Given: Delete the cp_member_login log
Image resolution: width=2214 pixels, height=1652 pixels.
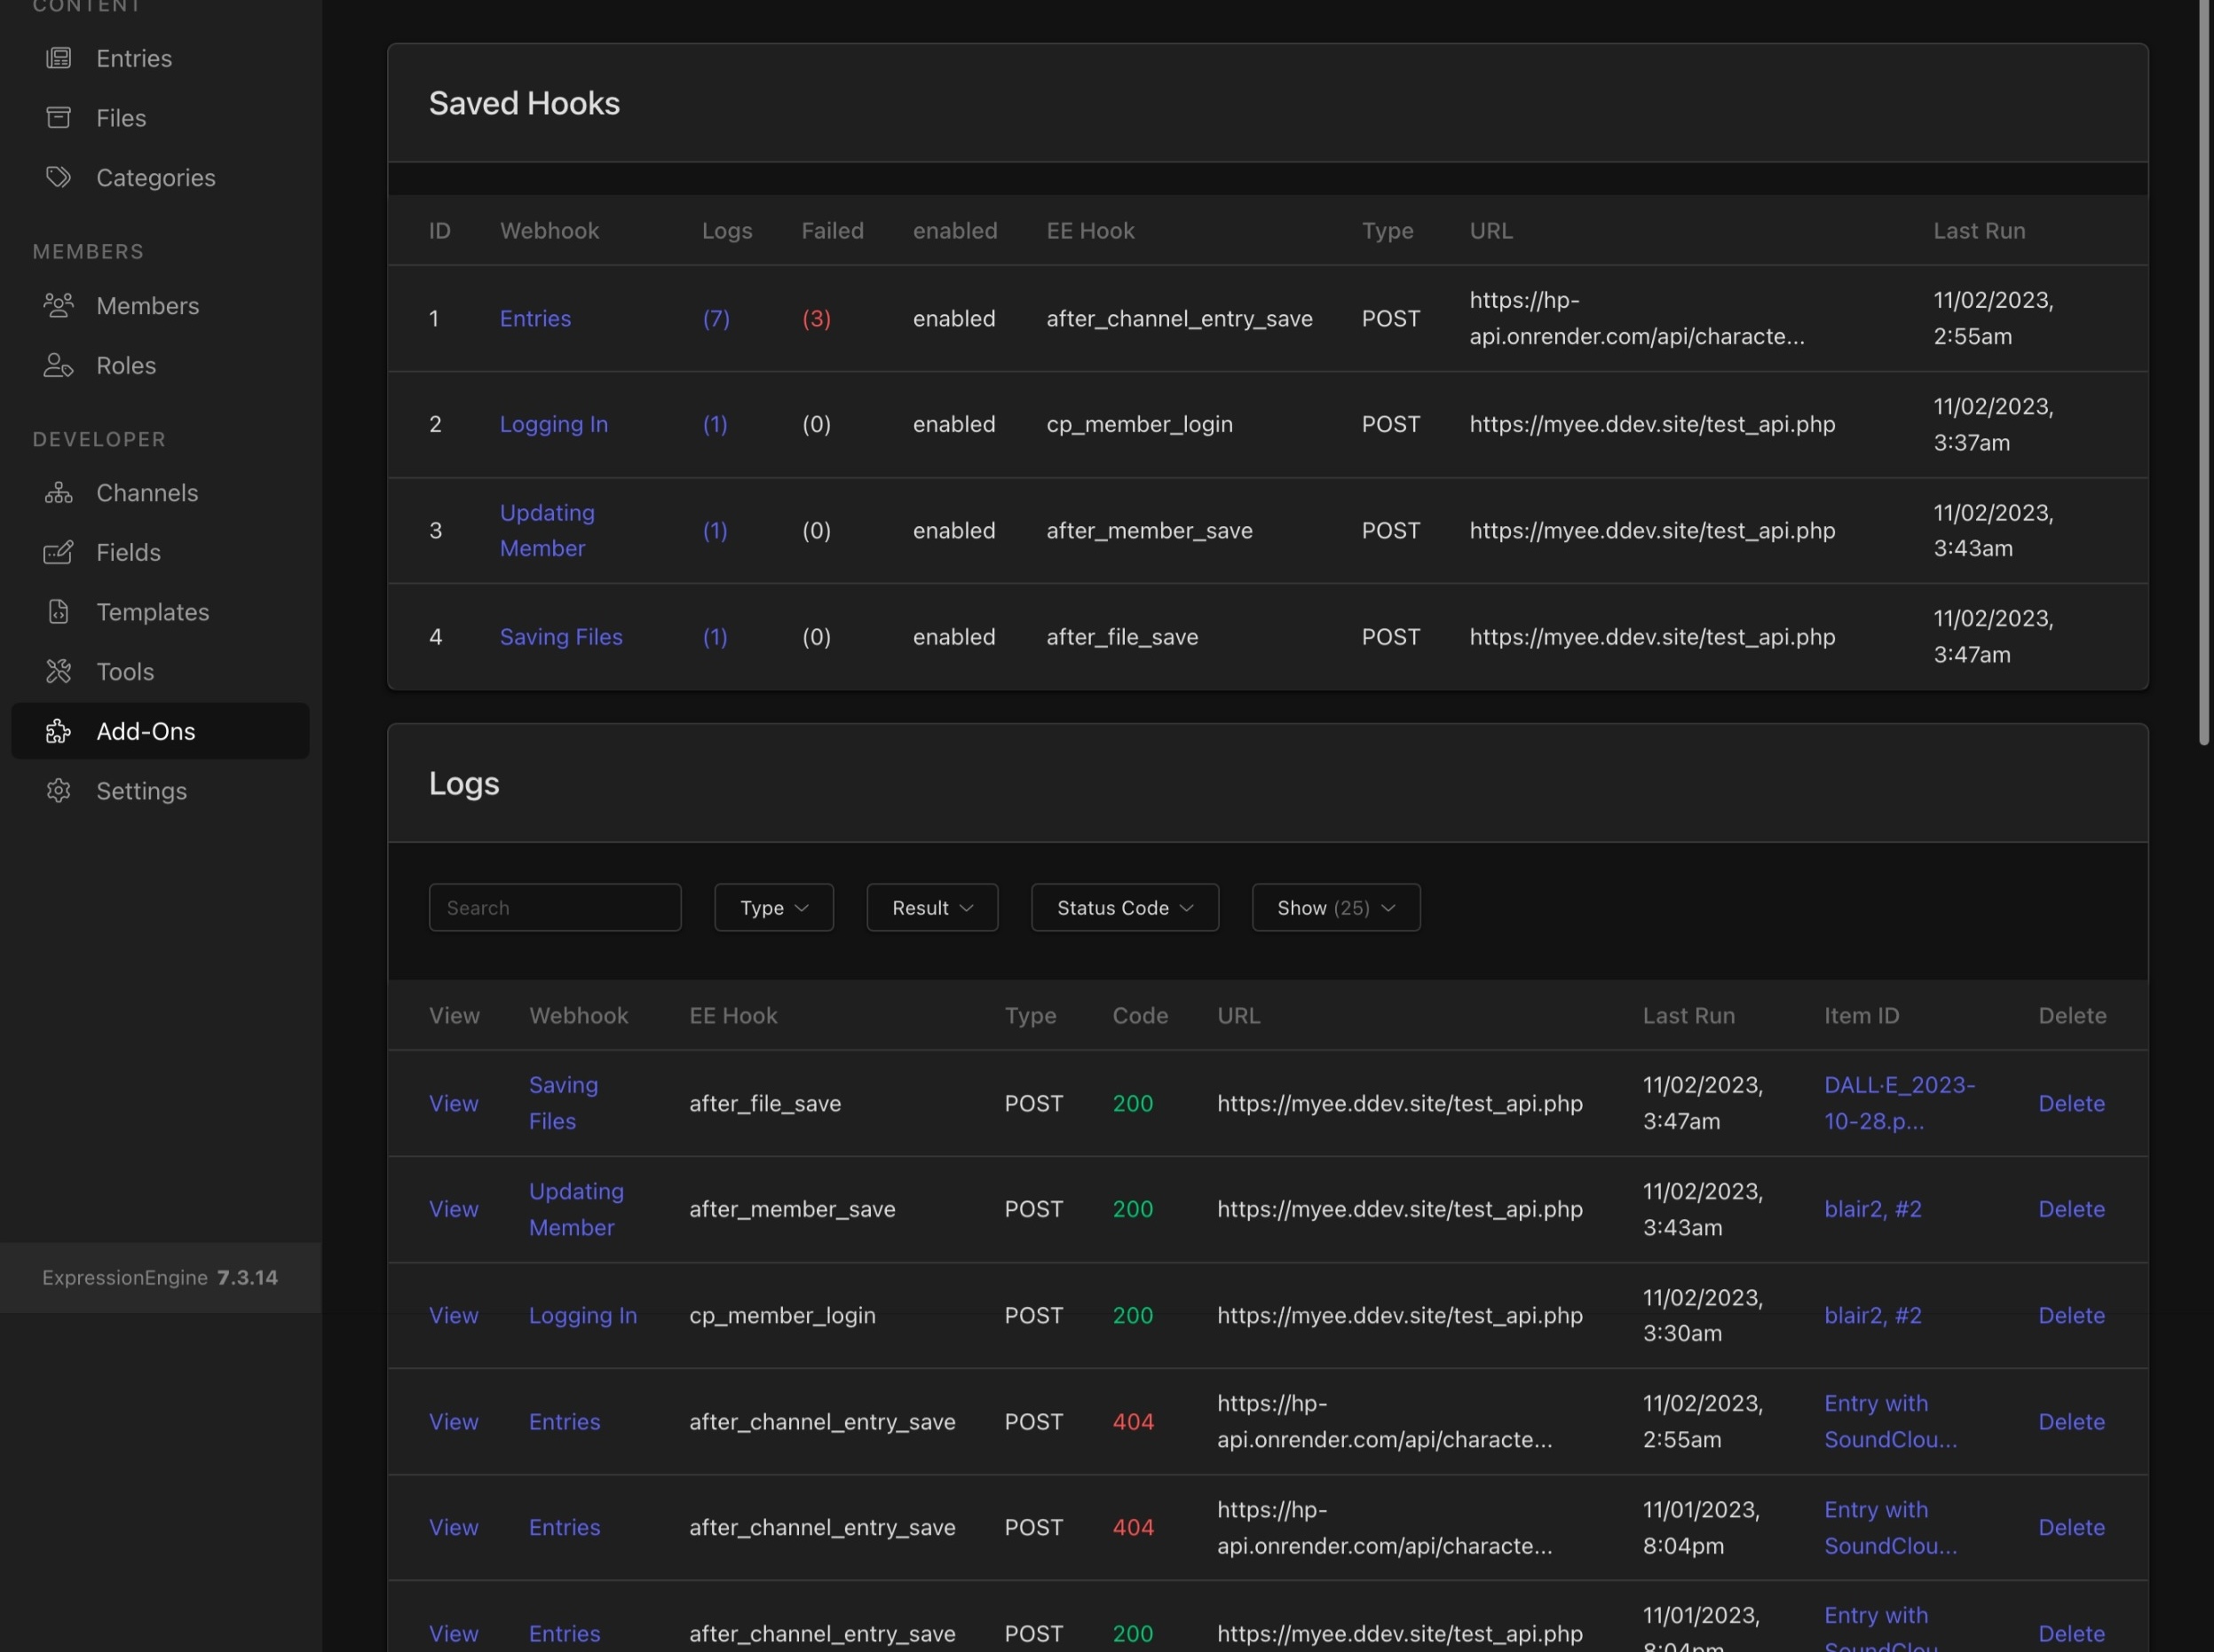Looking at the screenshot, I should 2071,1315.
